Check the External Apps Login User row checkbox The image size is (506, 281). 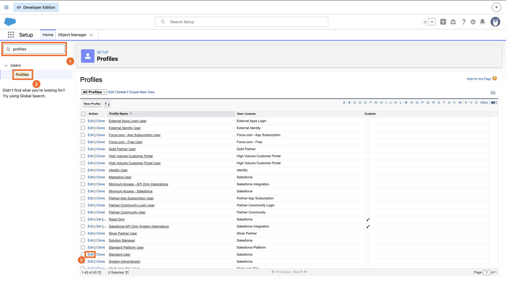point(83,121)
